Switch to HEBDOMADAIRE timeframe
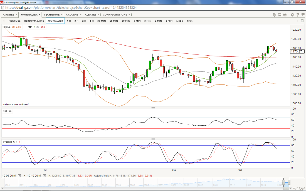Screen dimensions: 306x191 [34, 21]
